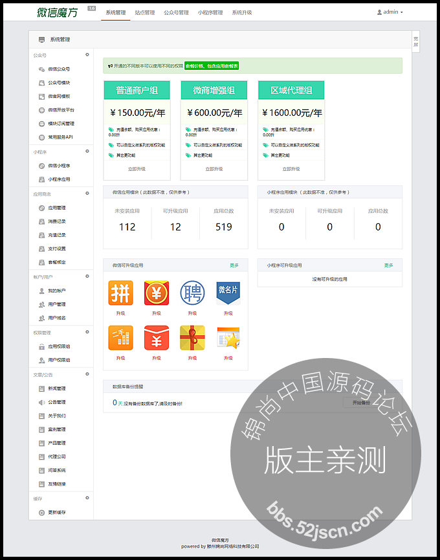This screenshot has width=440, height=560.
Task: Open 友情链接 sidebar item
Action: [x=57, y=484]
